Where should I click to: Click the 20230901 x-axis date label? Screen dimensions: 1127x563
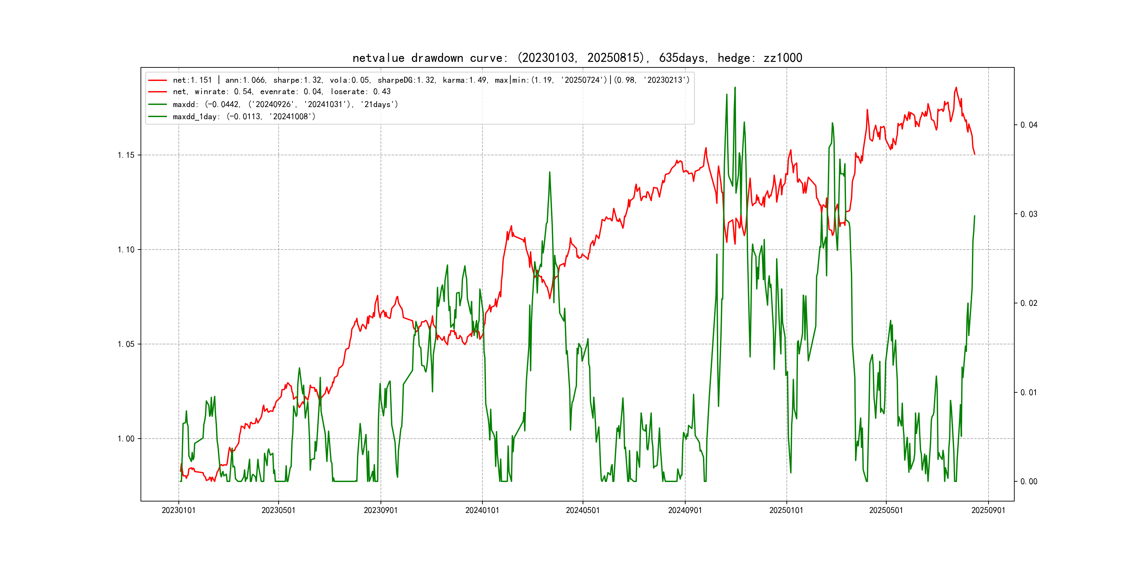click(x=381, y=511)
